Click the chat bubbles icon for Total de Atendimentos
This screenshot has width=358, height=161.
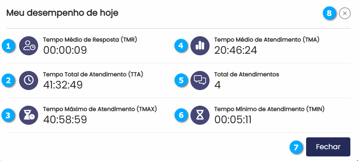[x=200, y=80]
